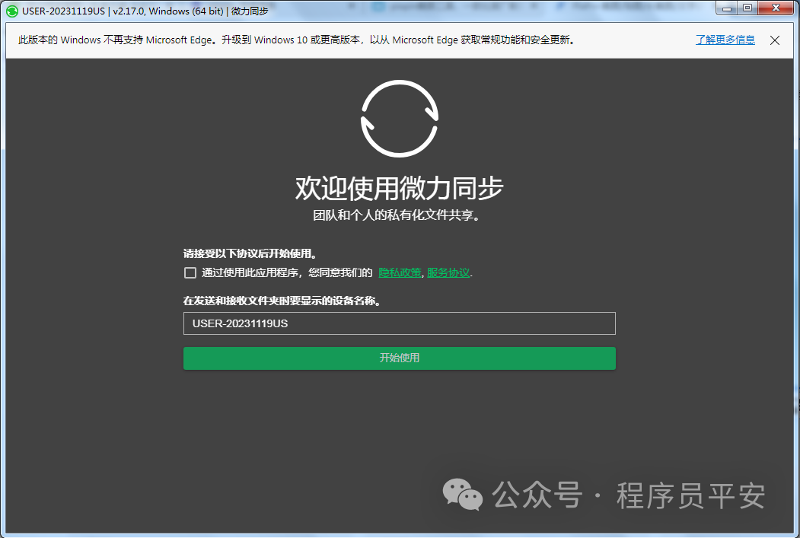Close the 微力同步 window
The height and width of the screenshot is (538, 800).
click(x=776, y=8)
